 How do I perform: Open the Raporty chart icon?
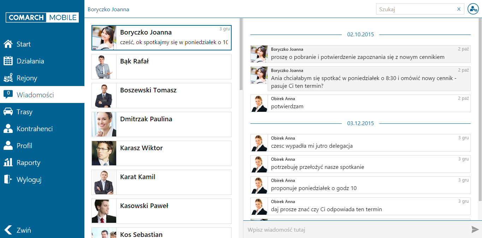point(8,163)
